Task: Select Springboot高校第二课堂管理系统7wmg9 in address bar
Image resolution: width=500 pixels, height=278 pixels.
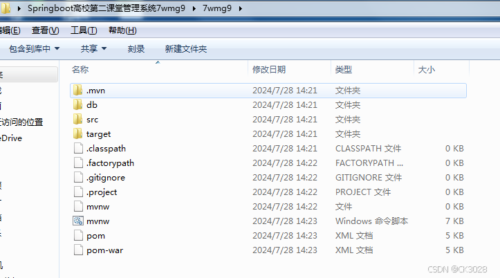Action: point(107,8)
